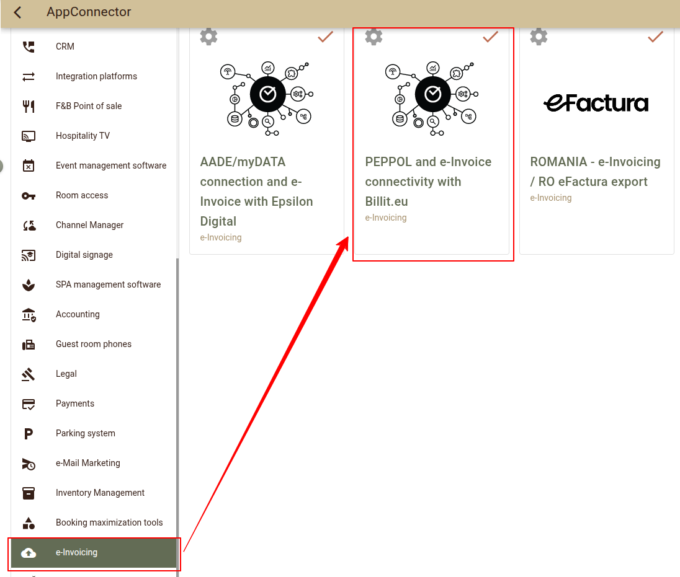Select Hospitality TV category
Screen dimensions: 680x577
click(x=94, y=136)
